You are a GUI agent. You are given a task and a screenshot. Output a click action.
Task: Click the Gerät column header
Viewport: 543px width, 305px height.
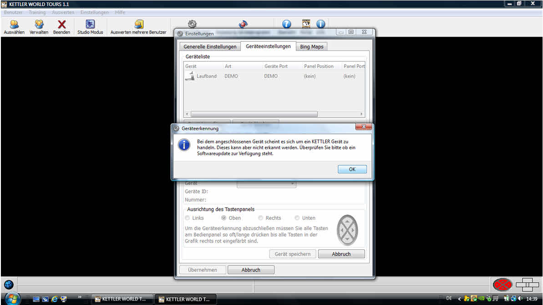point(203,66)
